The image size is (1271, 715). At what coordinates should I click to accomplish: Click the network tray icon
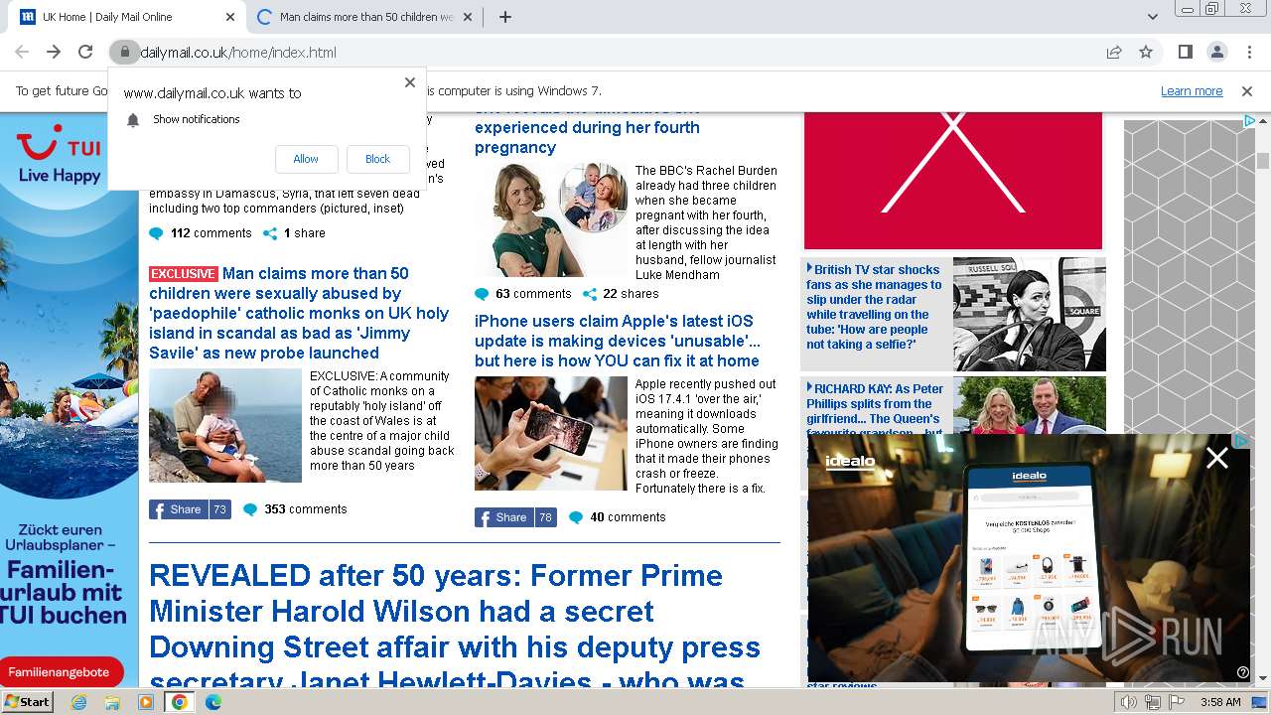(1153, 702)
